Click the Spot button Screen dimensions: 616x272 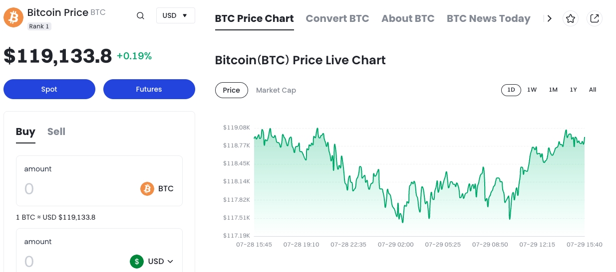(x=49, y=89)
